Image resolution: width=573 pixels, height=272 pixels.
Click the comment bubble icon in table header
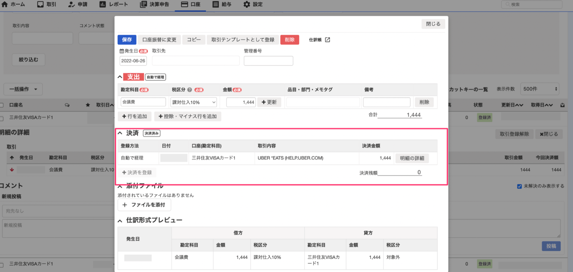tap(67, 105)
